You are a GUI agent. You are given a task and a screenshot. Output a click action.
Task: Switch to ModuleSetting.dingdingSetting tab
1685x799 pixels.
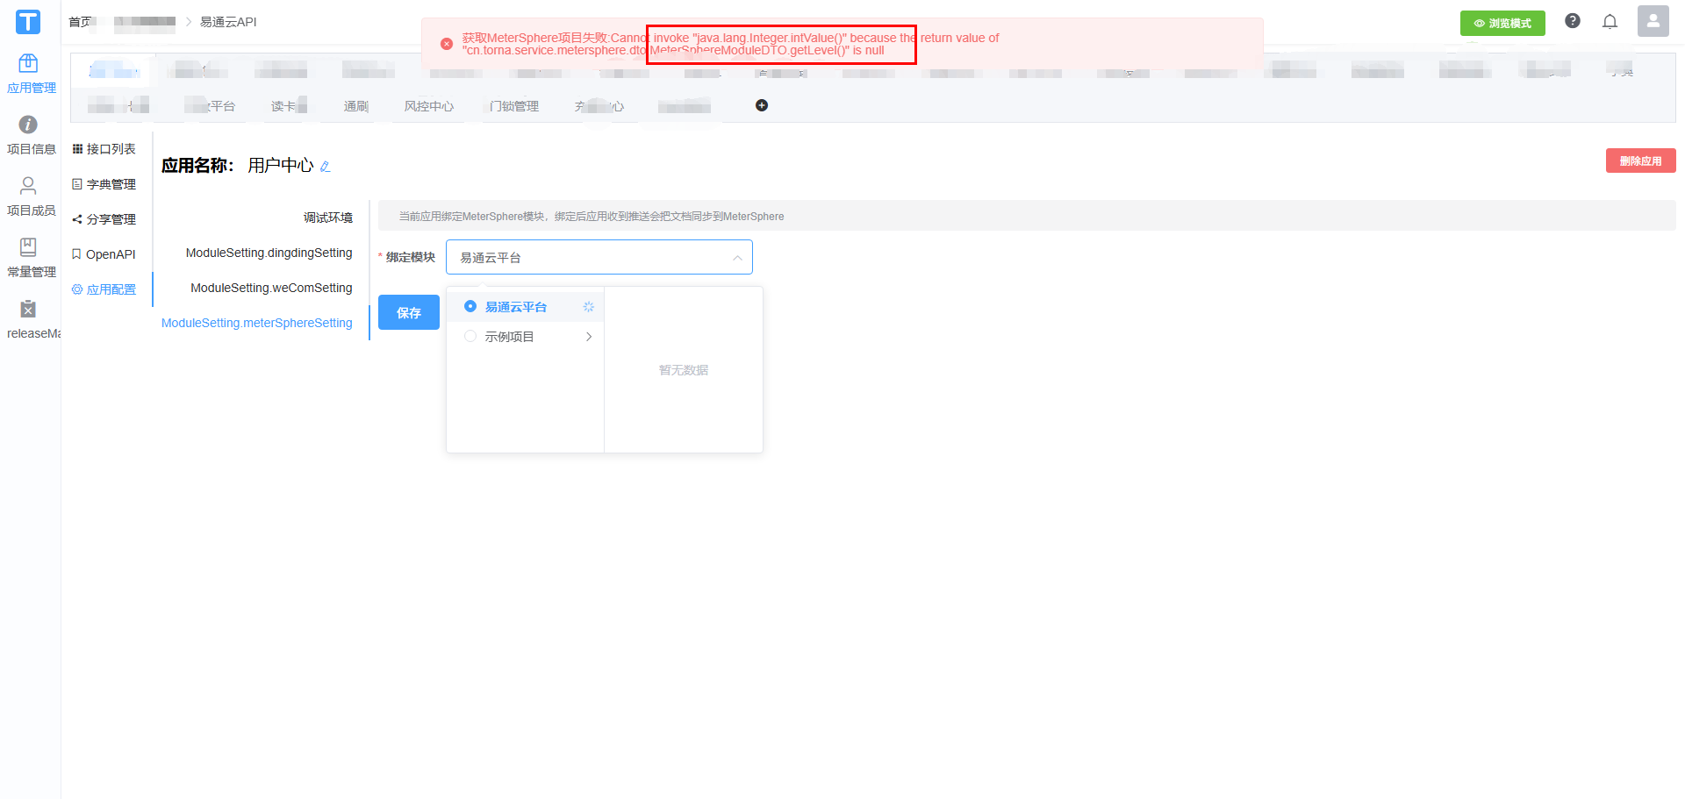click(x=269, y=253)
